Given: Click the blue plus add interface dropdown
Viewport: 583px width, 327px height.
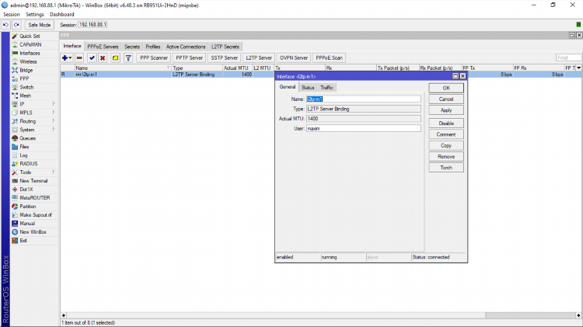Looking at the screenshot, I should coord(67,58).
